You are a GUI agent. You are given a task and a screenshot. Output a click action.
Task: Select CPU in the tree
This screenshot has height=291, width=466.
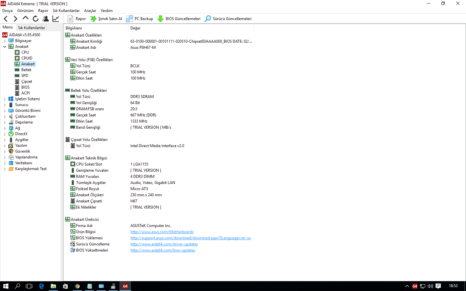[25, 52]
